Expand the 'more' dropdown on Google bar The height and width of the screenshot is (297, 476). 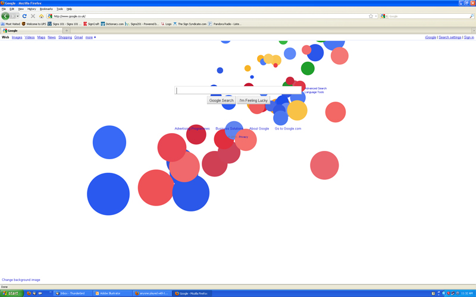click(90, 37)
